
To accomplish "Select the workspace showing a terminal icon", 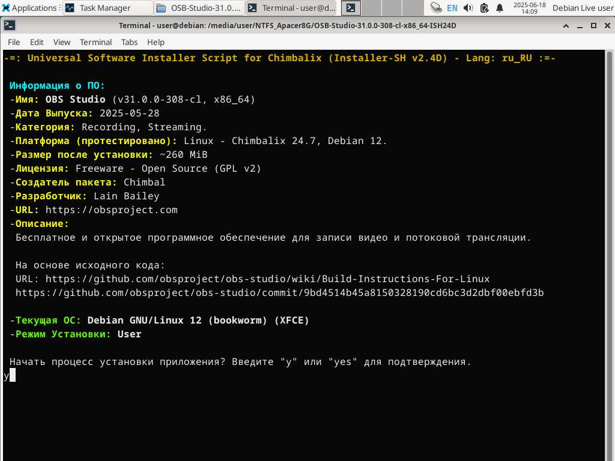I will coord(351,8).
